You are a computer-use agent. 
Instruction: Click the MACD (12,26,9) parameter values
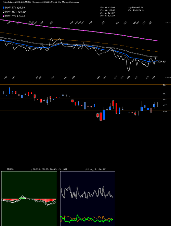47,169
